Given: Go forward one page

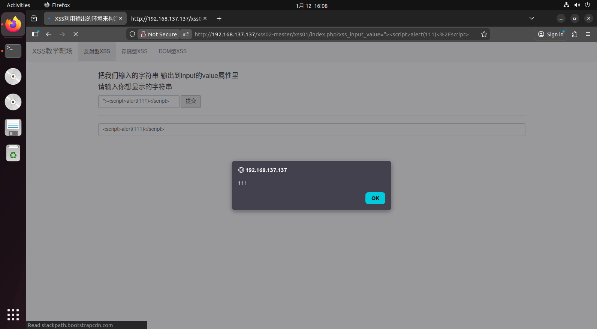Looking at the screenshot, I should 62,34.
